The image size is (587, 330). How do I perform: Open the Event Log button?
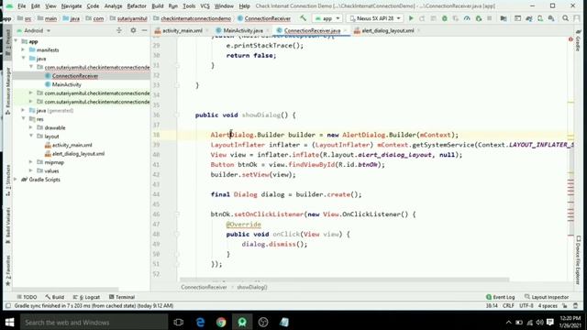500,297
